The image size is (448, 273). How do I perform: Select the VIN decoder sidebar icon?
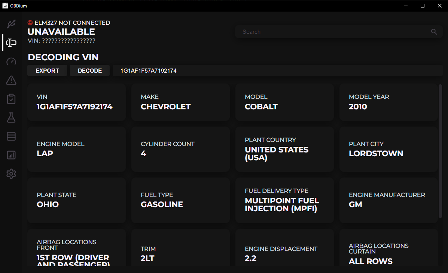click(x=11, y=43)
